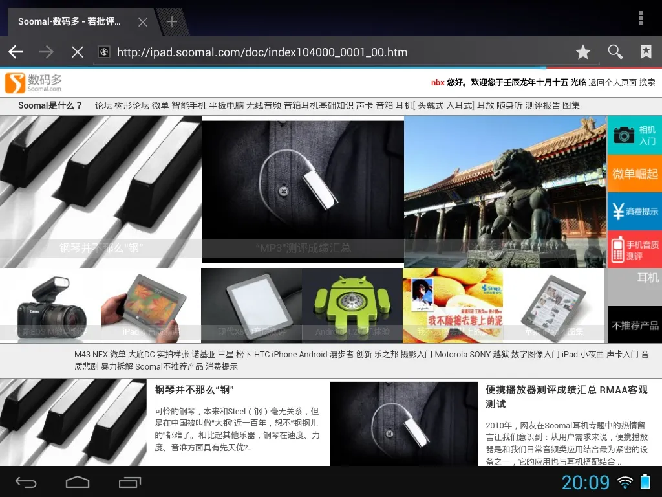
Task: Select 平板电脑 in the navigation
Action: (x=226, y=105)
